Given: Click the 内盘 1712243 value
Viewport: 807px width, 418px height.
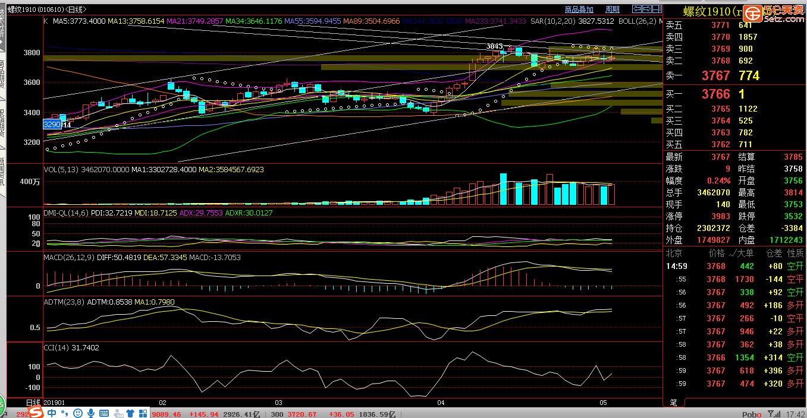Looking at the screenshot, I should pos(786,240).
